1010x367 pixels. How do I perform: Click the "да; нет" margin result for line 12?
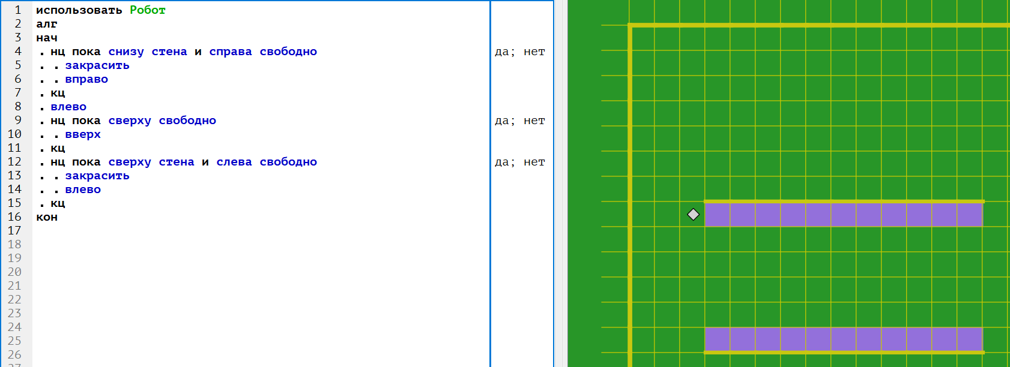point(519,162)
